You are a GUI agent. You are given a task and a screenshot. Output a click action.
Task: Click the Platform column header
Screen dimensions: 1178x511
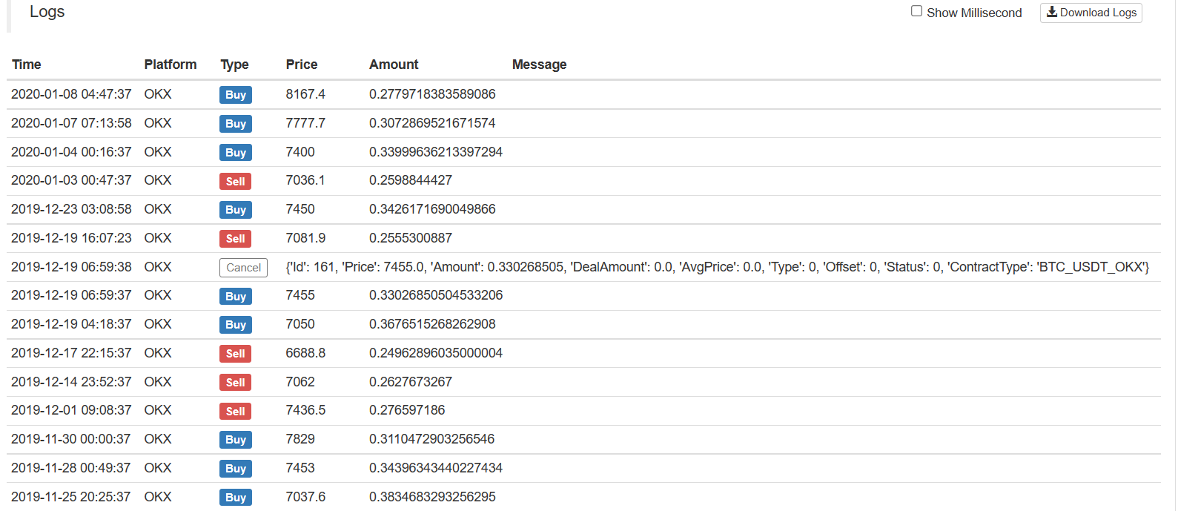[x=171, y=65]
